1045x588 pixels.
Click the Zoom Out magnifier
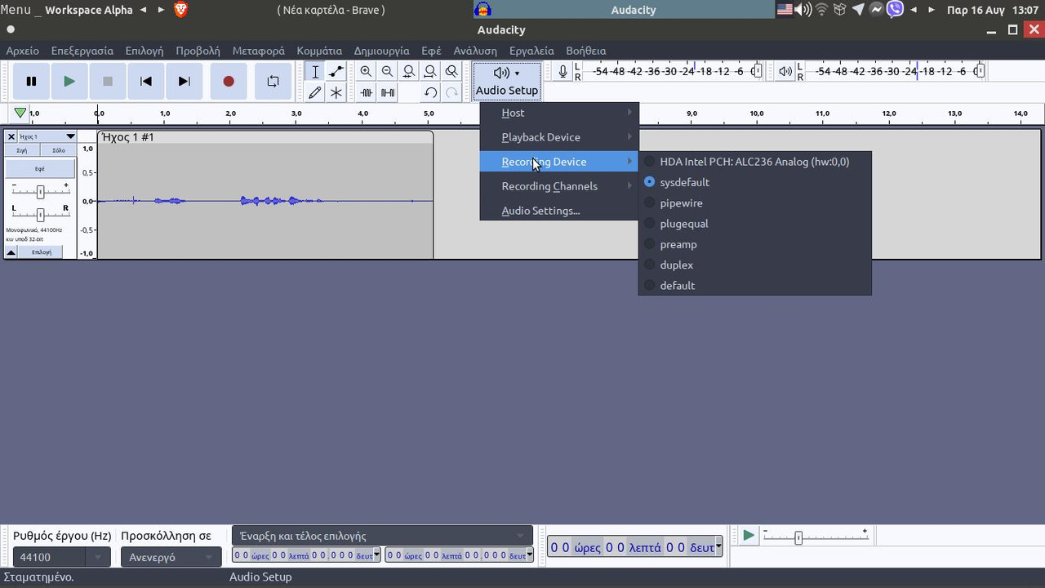pos(388,72)
